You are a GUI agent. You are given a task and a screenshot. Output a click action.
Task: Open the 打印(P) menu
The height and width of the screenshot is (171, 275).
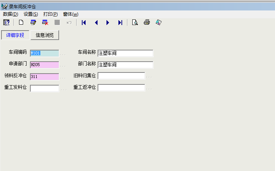point(50,14)
